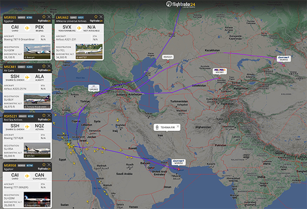Click the ALA Almaty destination code
The width and height of the screenshot is (307, 209).
[x=39, y=76]
